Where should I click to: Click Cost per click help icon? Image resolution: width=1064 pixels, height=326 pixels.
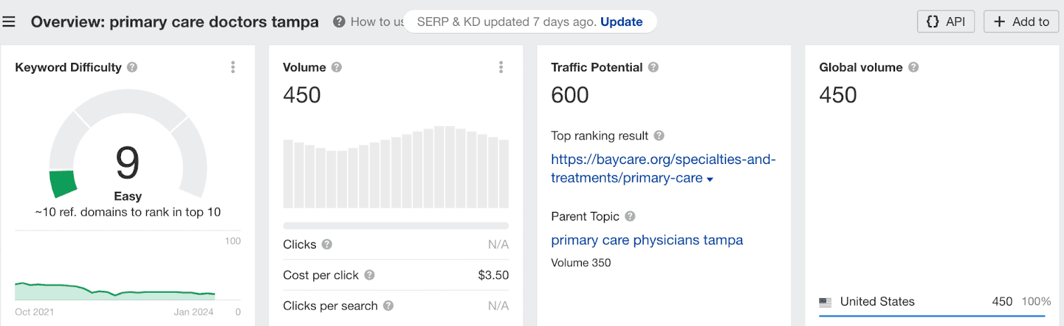(x=369, y=275)
